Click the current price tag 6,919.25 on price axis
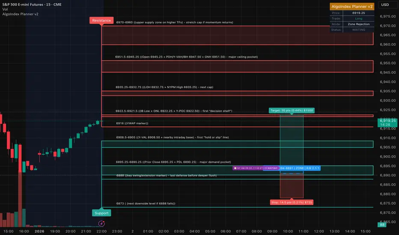Viewport: 399px width, 235px height. pyautogui.click(x=387, y=123)
